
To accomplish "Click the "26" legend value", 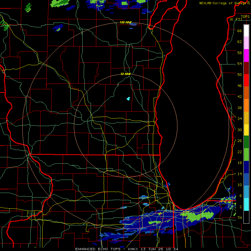I will point(240,141).
